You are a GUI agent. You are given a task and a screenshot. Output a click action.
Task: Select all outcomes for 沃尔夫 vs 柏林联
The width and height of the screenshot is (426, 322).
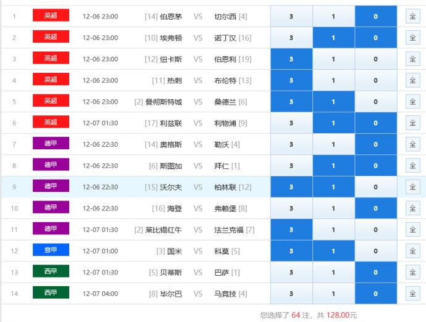point(412,187)
